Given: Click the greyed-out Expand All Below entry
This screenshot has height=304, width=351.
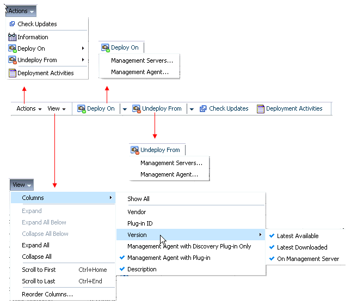Looking at the screenshot, I should click(44, 222).
